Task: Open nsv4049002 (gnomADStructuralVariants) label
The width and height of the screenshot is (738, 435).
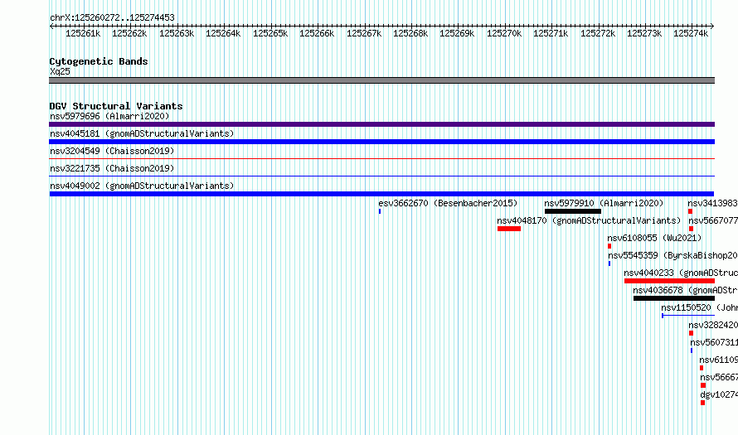Action: [x=142, y=186]
